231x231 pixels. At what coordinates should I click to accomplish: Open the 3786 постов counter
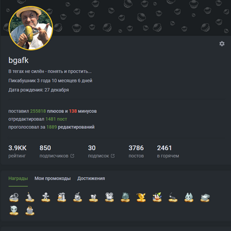(136, 151)
